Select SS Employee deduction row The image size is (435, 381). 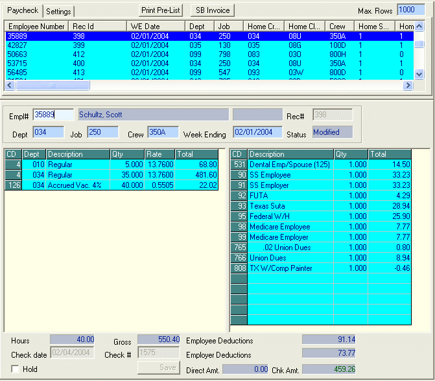[x=321, y=175]
